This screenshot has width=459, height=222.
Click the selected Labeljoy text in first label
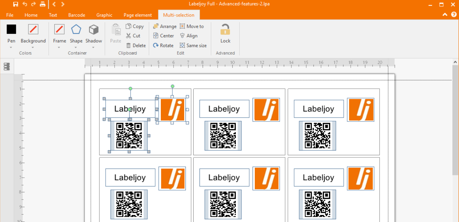click(x=130, y=109)
